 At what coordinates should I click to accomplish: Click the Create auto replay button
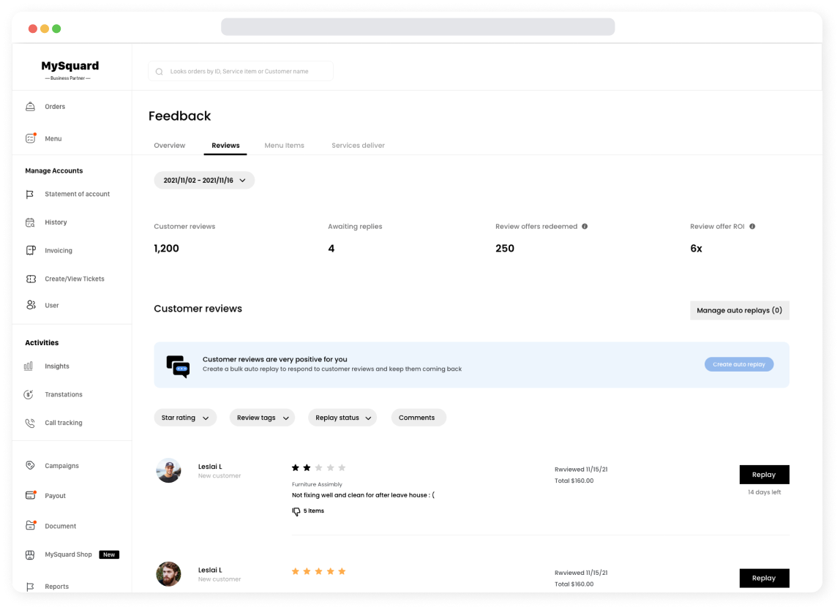739,364
